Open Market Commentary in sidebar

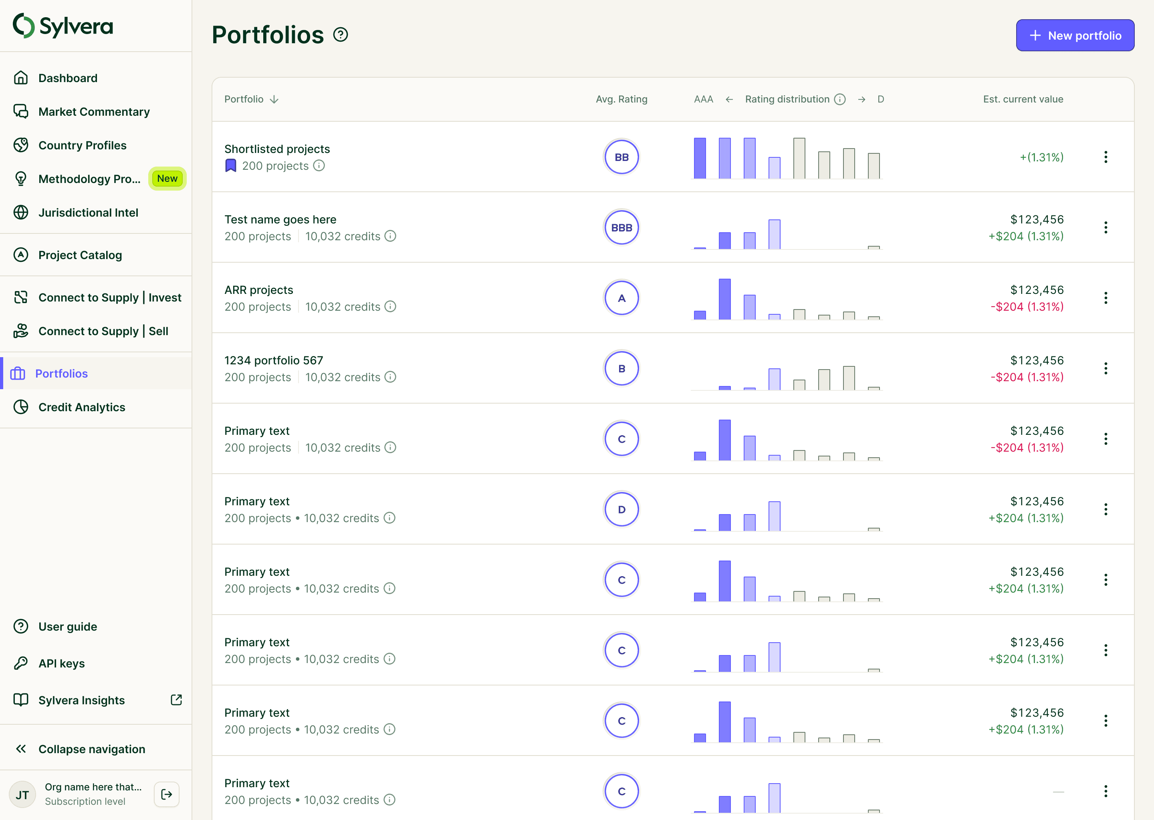(x=94, y=112)
